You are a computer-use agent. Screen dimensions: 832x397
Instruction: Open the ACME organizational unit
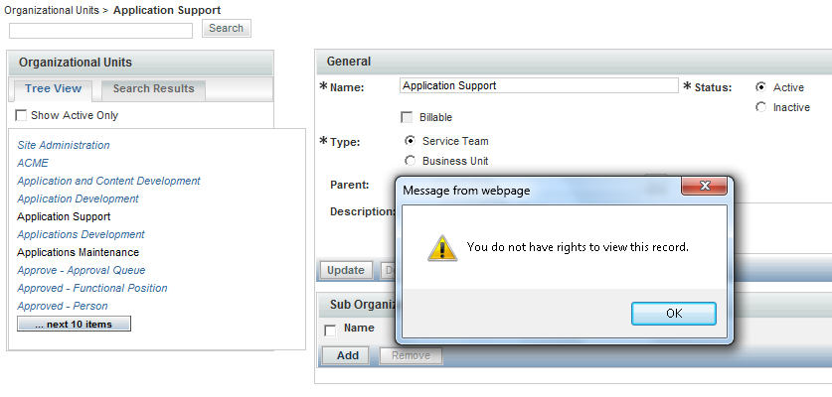click(x=33, y=163)
